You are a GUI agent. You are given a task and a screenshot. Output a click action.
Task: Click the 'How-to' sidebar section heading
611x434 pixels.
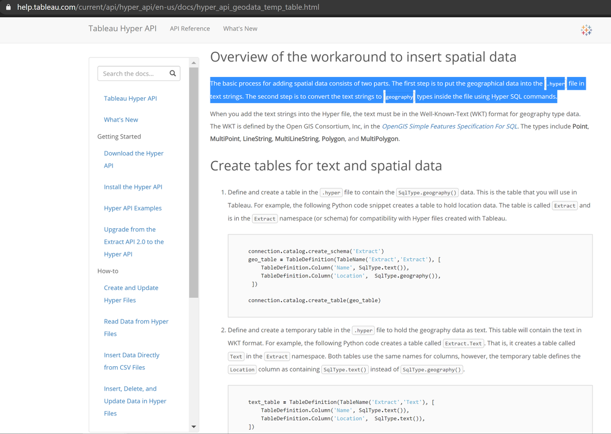pyautogui.click(x=108, y=271)
